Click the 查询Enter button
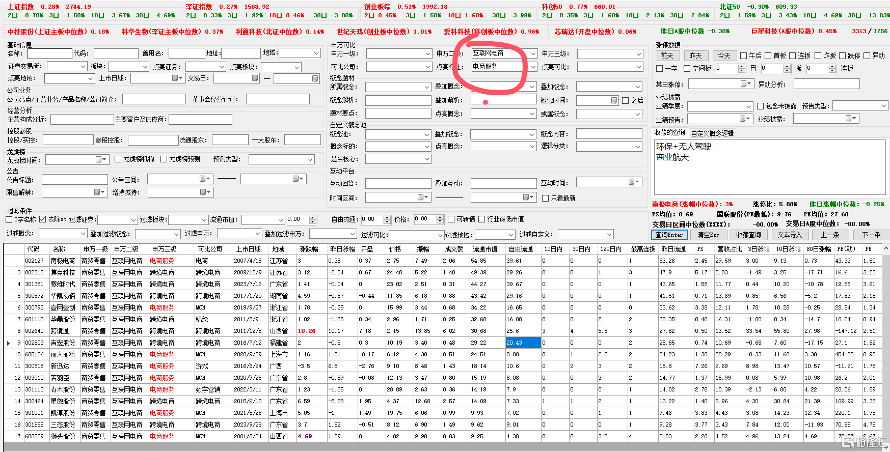This screenshot has height=452, width=890. (669, 235)
